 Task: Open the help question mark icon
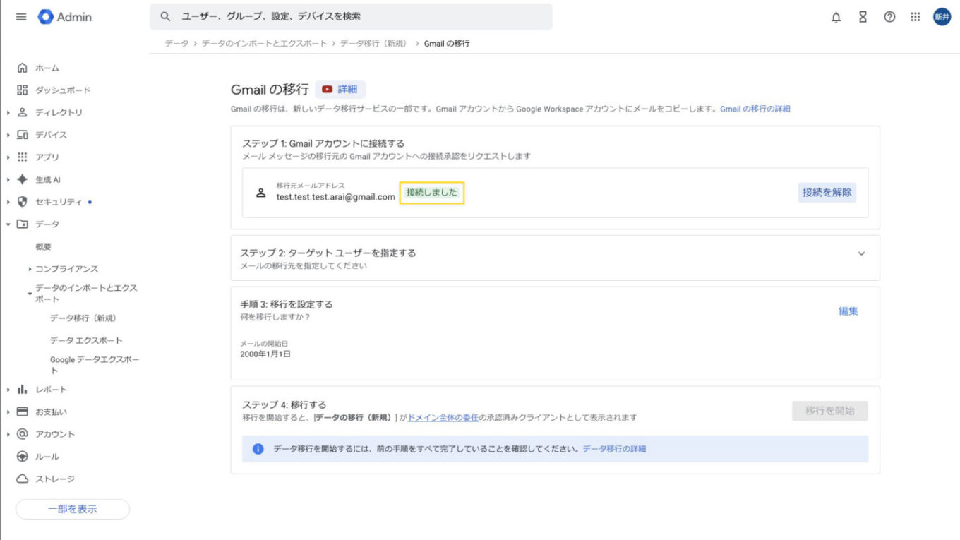coord(889,18)
